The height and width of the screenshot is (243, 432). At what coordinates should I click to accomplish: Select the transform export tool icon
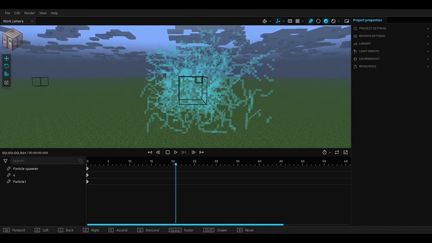click(6, 82)
